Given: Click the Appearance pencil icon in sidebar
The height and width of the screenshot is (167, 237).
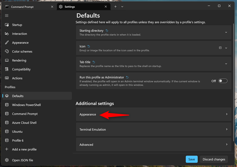Looking at the screenshot, I should pyautogui.click(x=7, y=43).
